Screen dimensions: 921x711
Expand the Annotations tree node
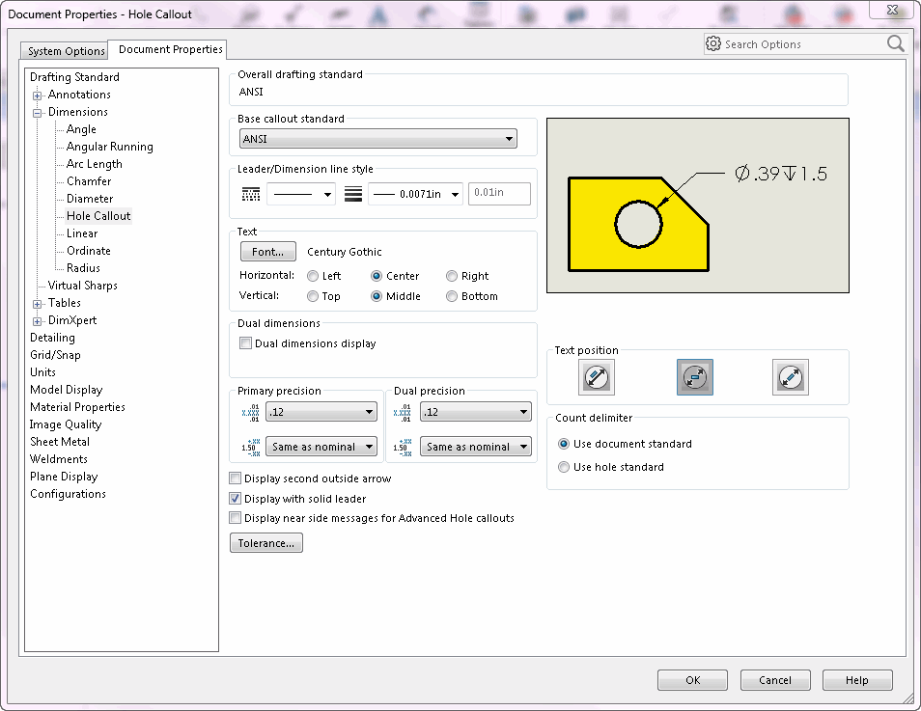click(x=37, y=96)
